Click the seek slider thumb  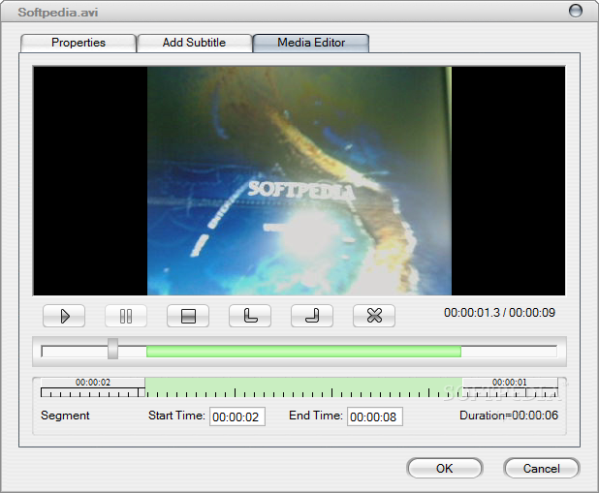[x=112, y=349]
